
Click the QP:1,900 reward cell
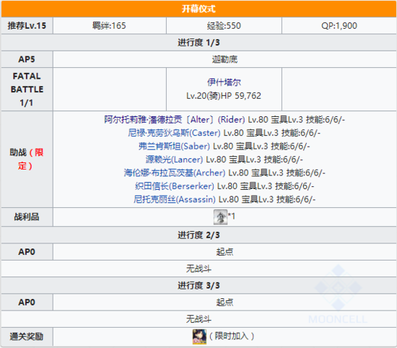click(339, 25)
